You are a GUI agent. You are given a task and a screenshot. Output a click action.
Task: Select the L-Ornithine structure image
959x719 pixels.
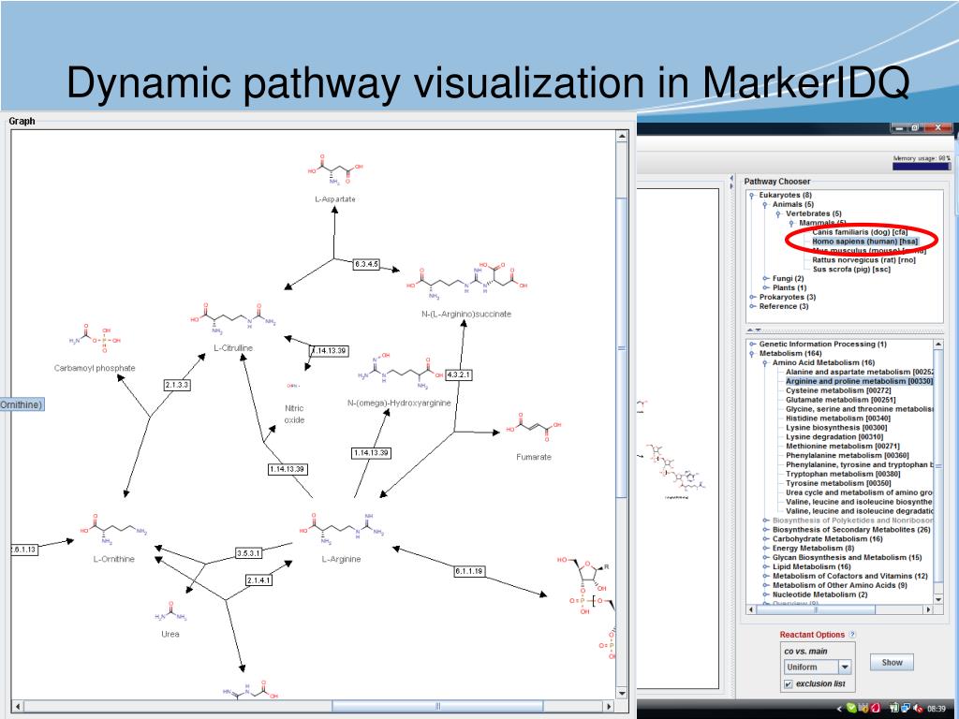(x=113, y=530)
